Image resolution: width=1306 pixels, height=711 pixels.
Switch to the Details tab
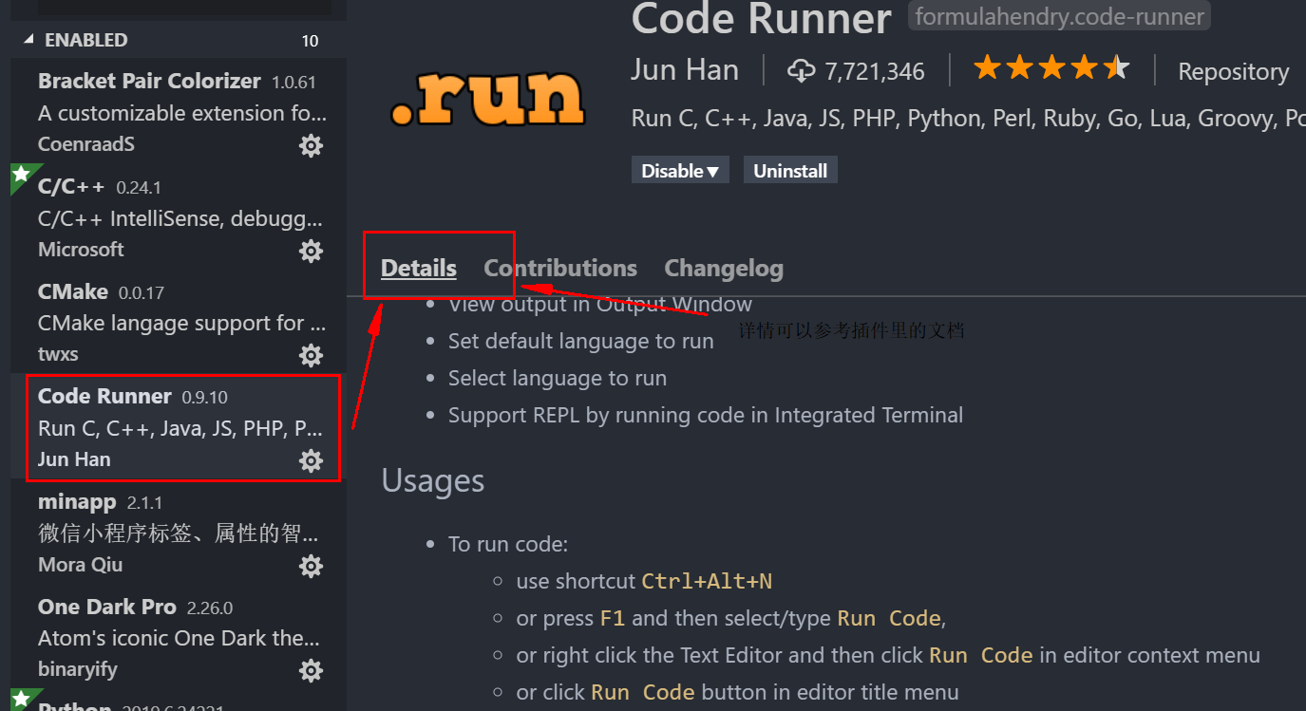[x=419, y=269]
